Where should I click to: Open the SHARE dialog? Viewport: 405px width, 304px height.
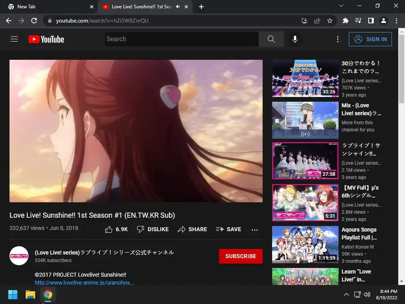click(x=193, y=229)
